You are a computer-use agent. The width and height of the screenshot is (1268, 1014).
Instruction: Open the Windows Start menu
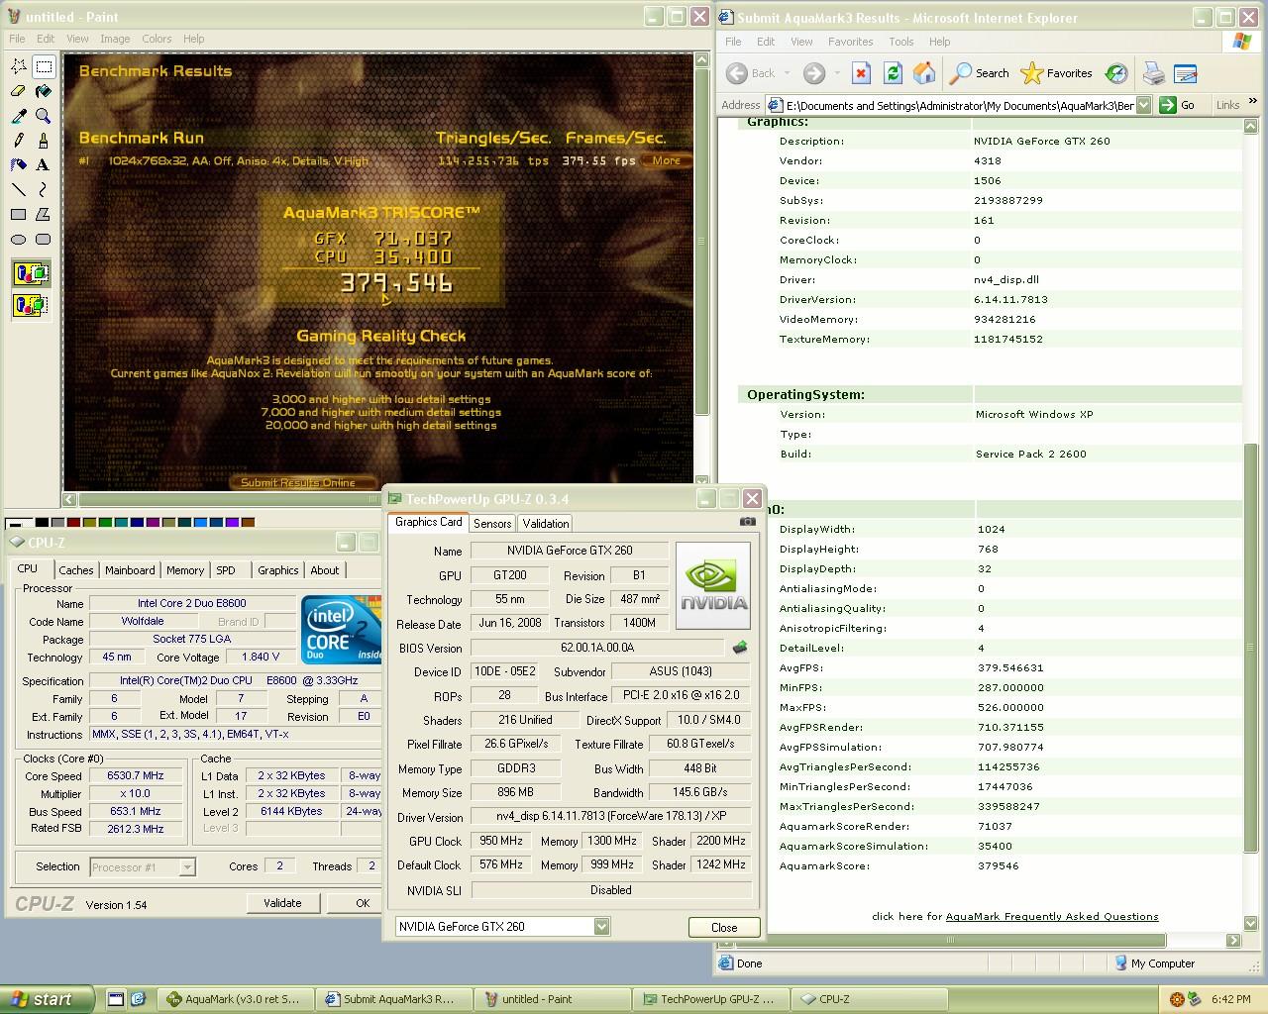click(x=48, y=999)
